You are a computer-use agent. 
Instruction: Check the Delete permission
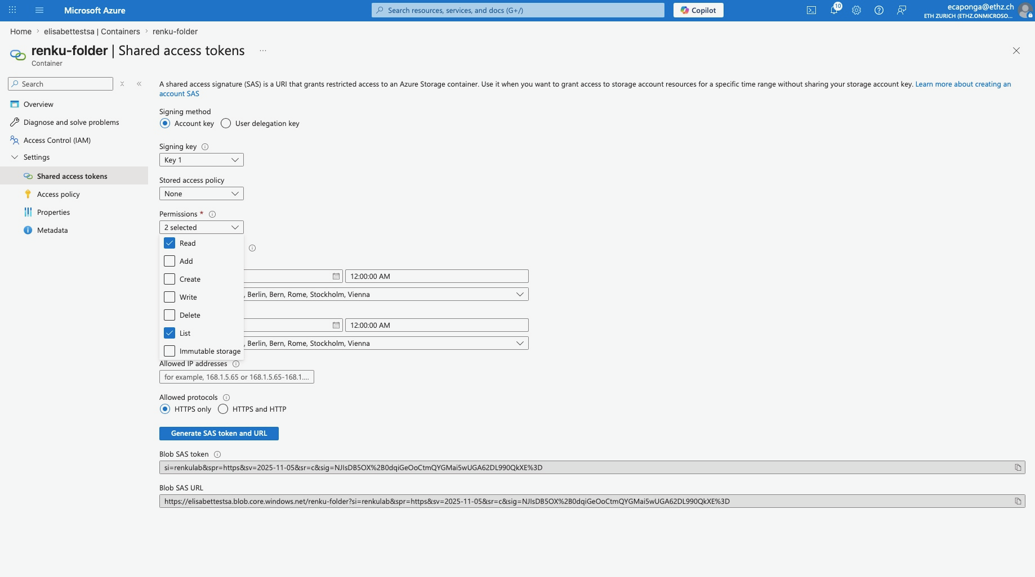(x=169, y=315)
